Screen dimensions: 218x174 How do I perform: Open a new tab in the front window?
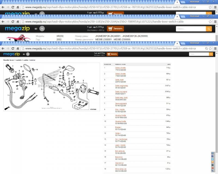pyautogui.click(x=183, y=43)
